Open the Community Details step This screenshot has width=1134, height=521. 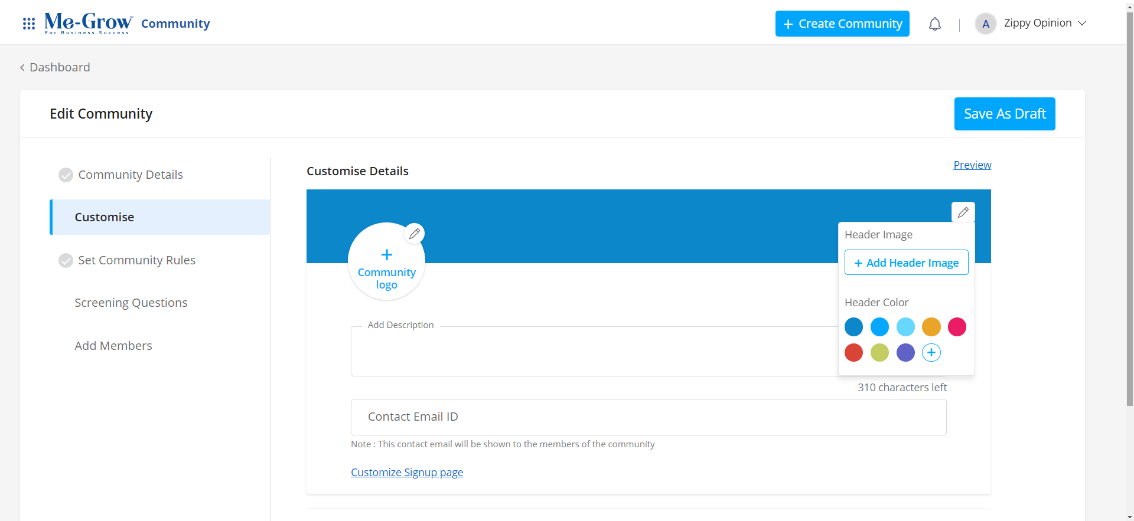(131, 175)
